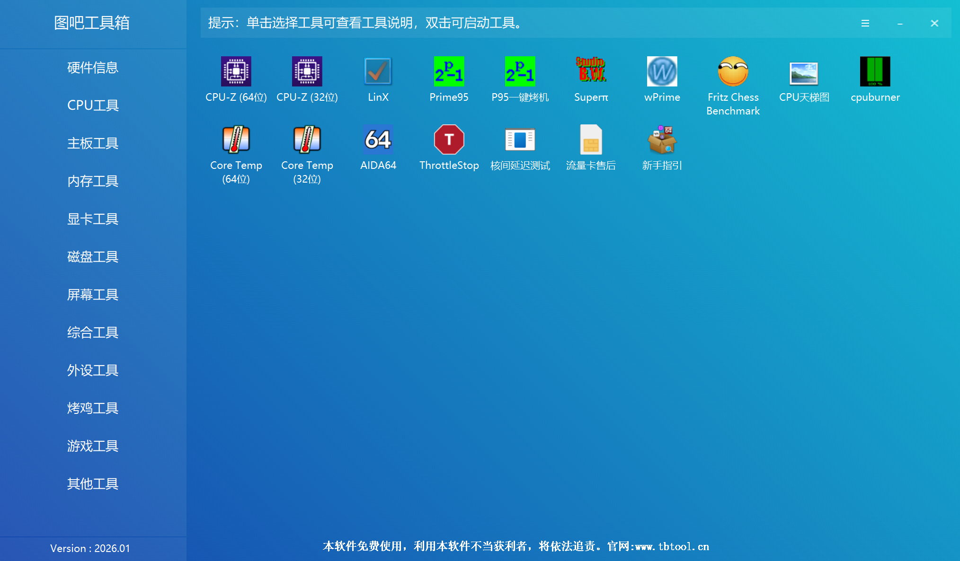Select the CPU-Z (32位) tool icon

(307, 71)
